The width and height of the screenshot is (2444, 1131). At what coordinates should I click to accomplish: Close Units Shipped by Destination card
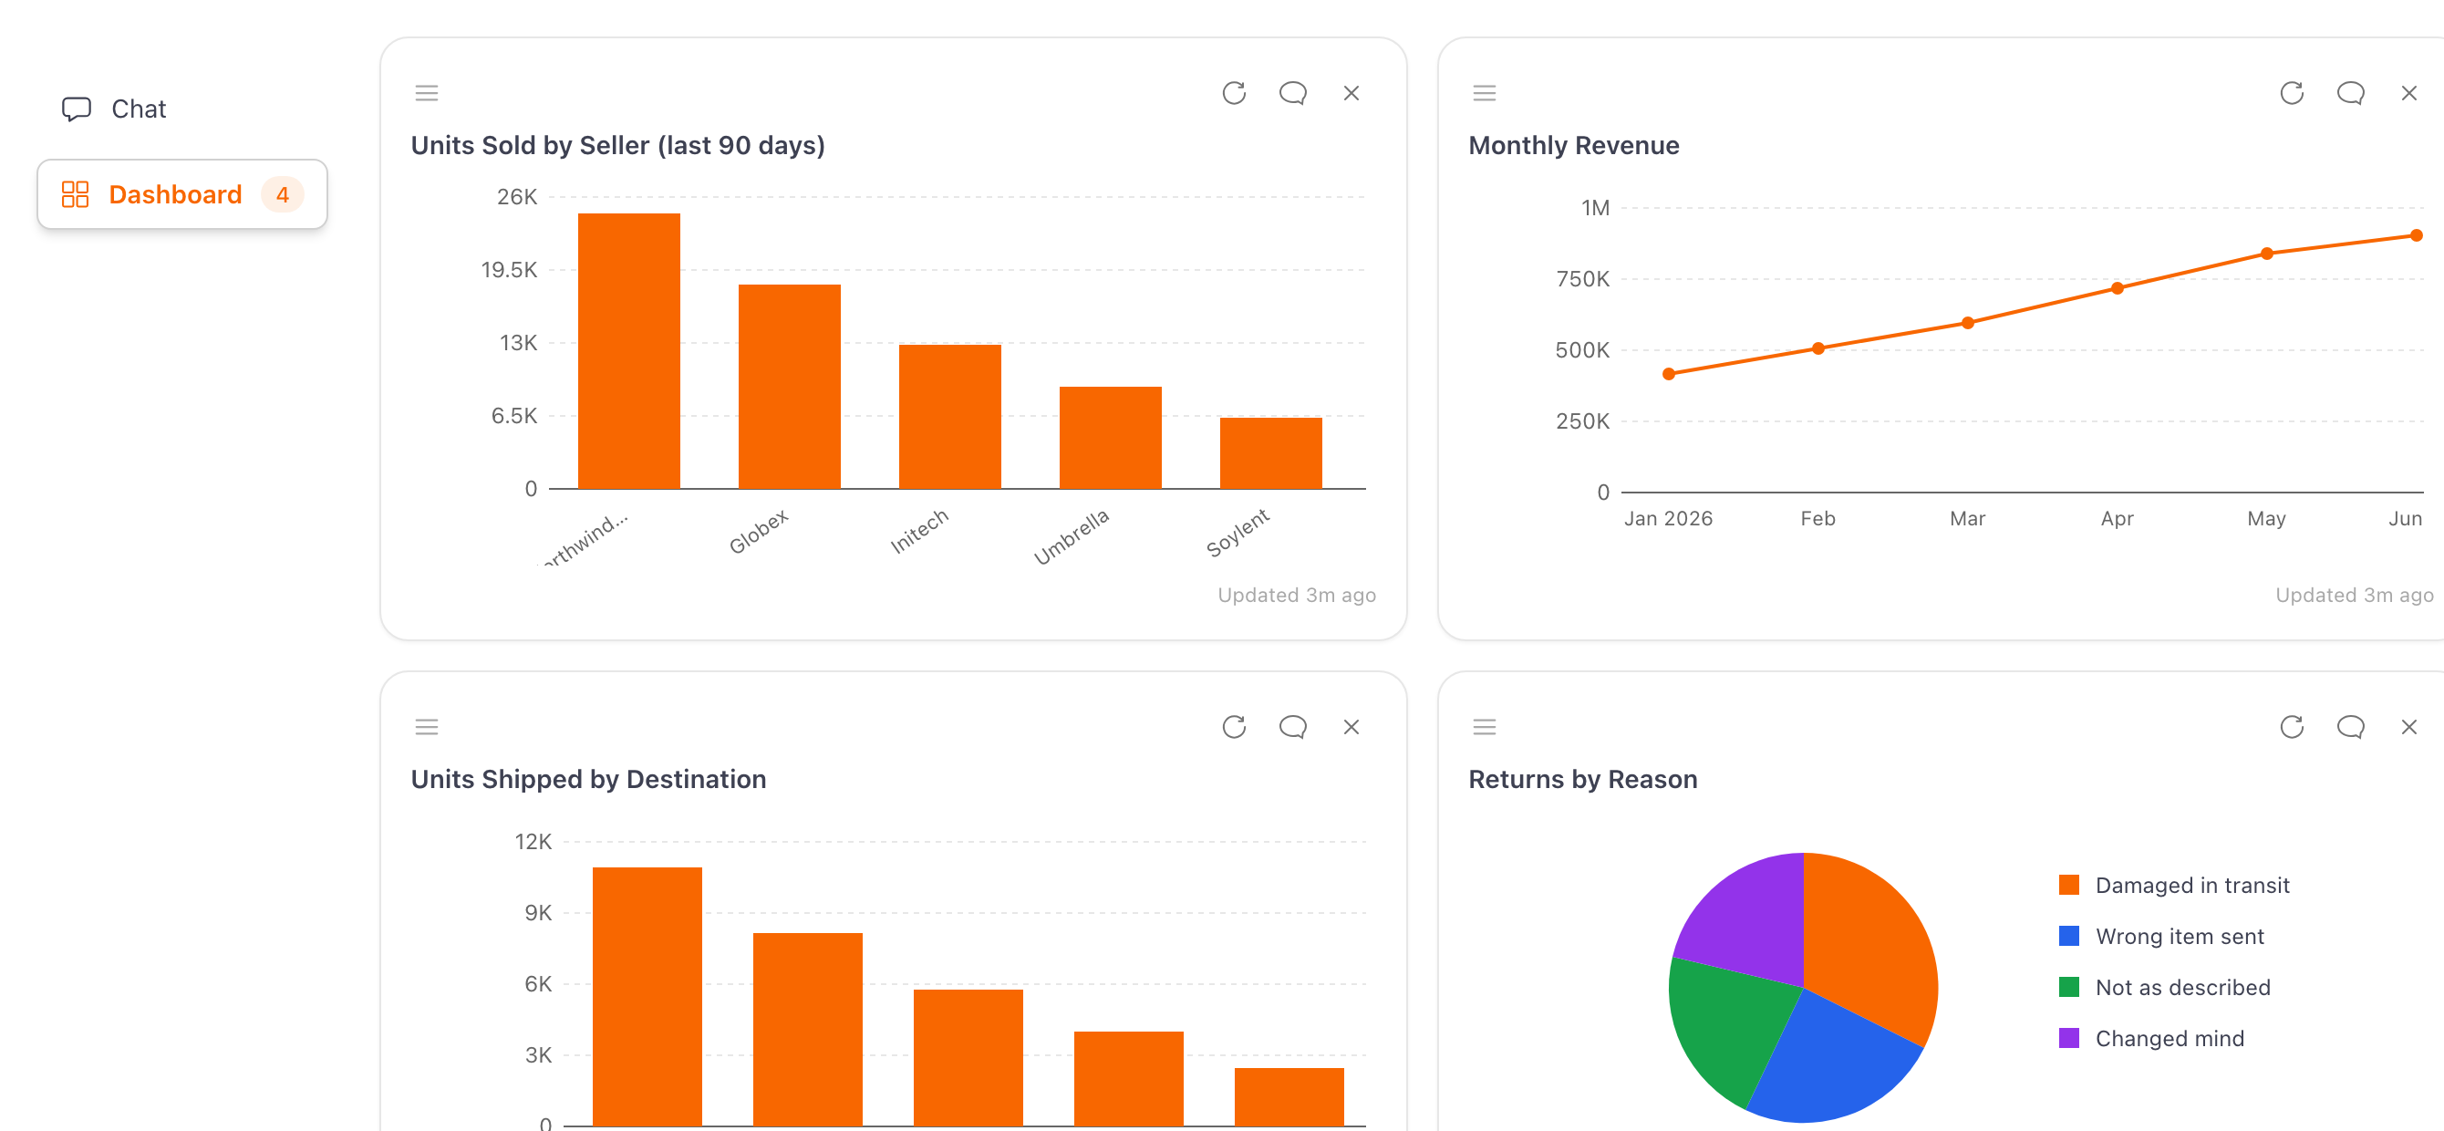pos(1351,727)
